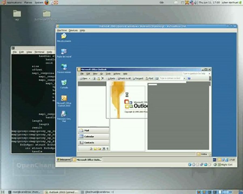The width and height of the screenshot is (243, 194).
Task: Click the Delete X icon in Outlook toolbar
Action: pos(102,78)
